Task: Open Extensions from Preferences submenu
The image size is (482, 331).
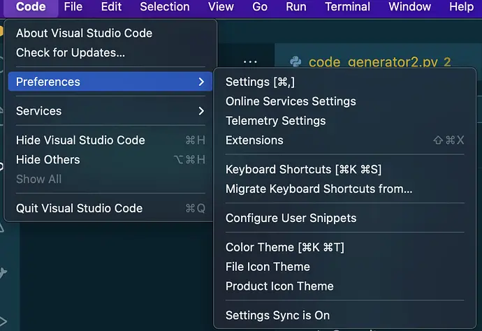Action: pos(345,140)
